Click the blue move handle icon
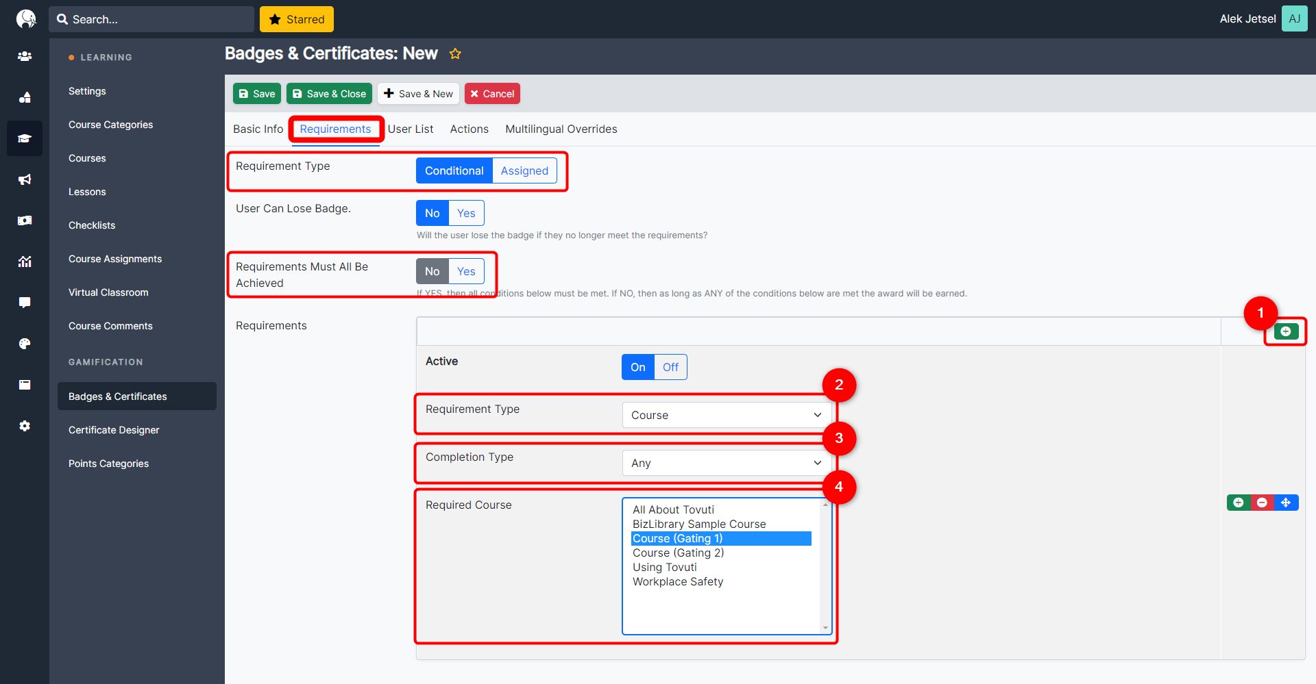The image size is (1316, 684). pyautogui.click(x=1286, y=503)
